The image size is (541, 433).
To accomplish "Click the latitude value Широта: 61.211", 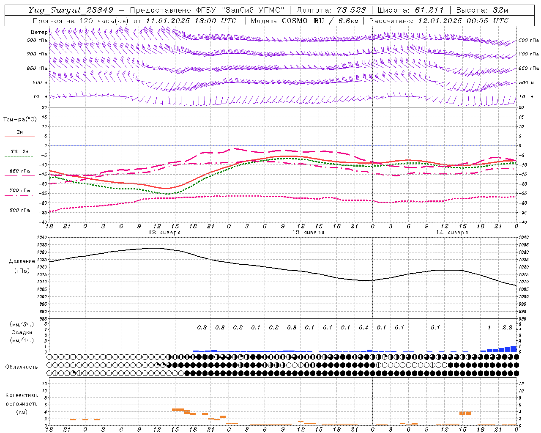I will point(410,10).
